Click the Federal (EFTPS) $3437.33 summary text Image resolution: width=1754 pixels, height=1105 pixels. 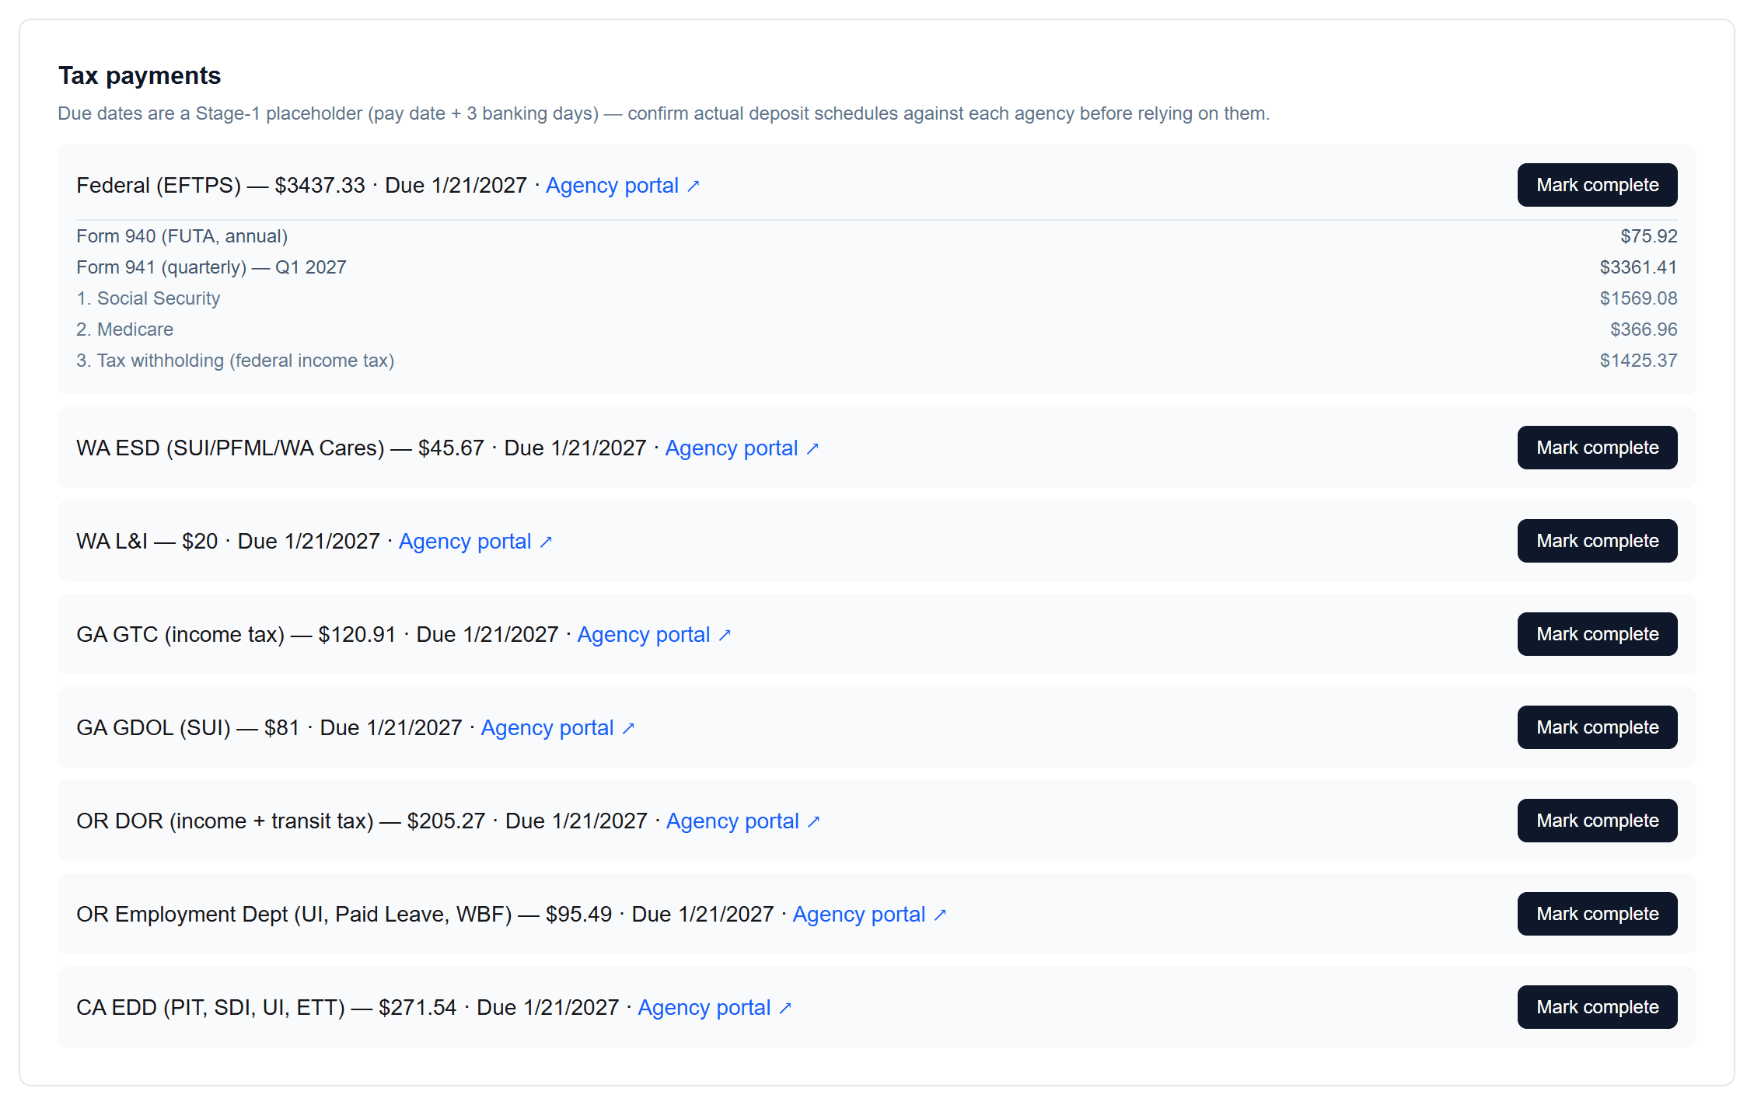click(x=221, y=186)
